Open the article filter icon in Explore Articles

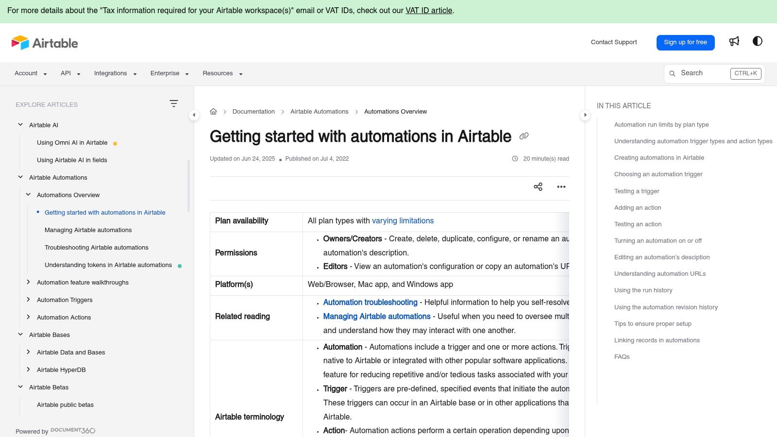[174, 103]
